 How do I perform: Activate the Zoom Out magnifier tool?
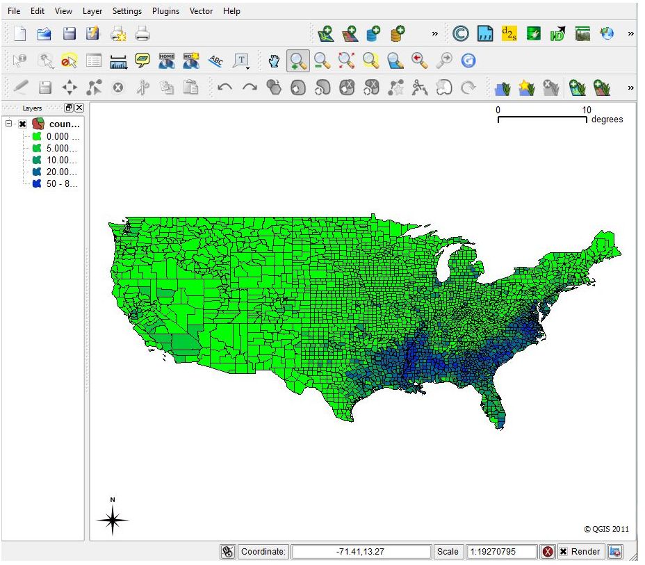(322, 61)
